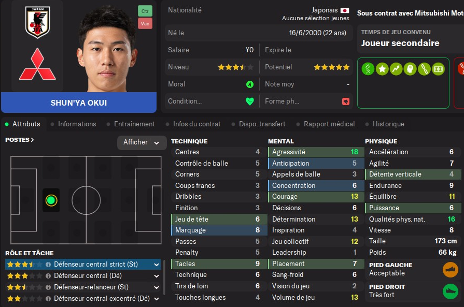Click the green star trait icon
The height and width of the screenshot is (307, 464).
(x=382, y=69)
